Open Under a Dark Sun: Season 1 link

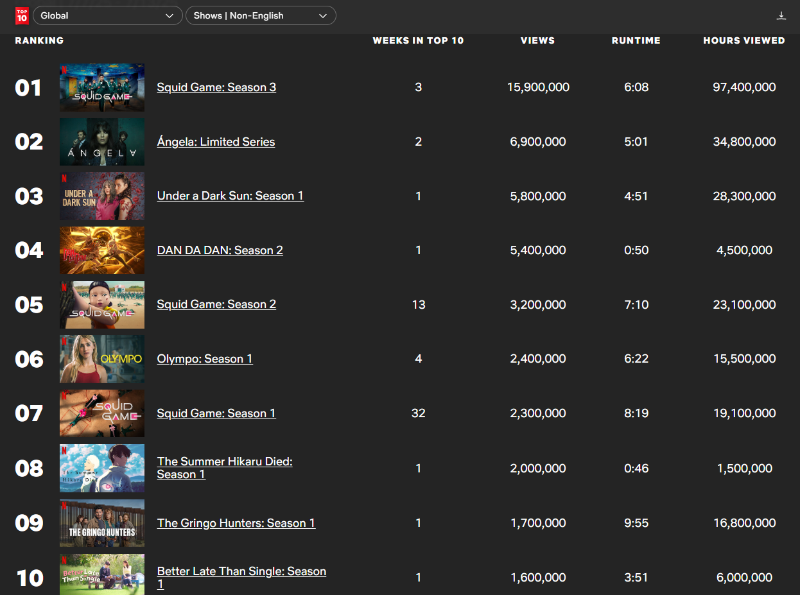click(x=230, y=196)
